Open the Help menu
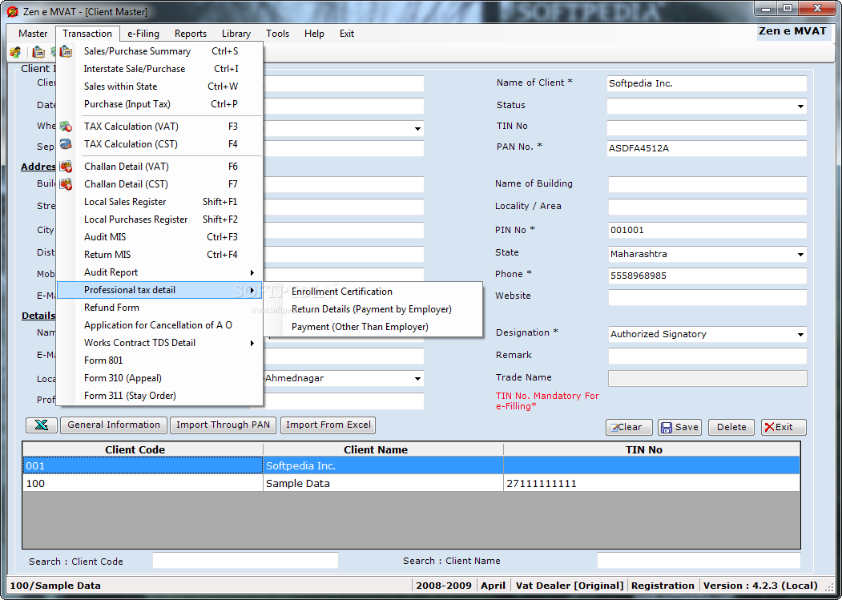Screen dimensions: 842x600 point(314,34)
